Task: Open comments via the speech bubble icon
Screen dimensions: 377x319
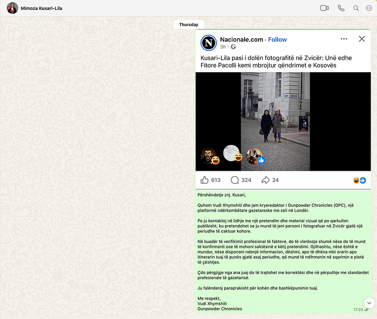Action: tap(235, 180)
